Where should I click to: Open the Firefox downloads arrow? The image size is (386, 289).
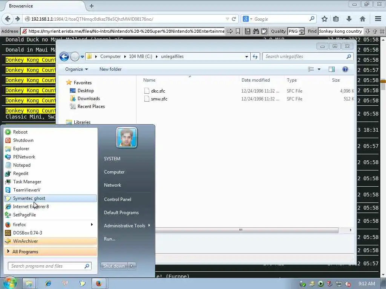pyautogui.click(x=349, y=19)
